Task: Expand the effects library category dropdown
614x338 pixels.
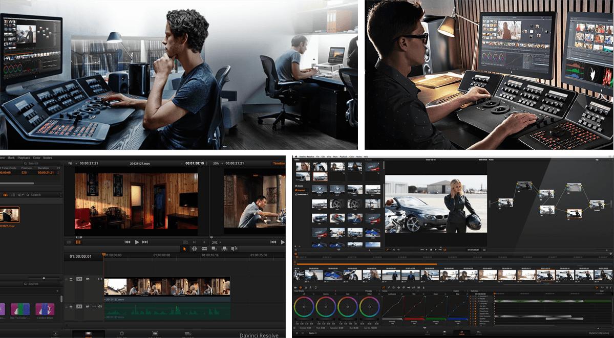Action: click(57, 291)
